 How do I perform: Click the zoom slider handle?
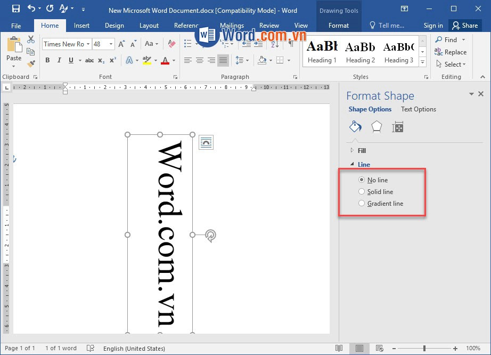[x=424, y=348]
